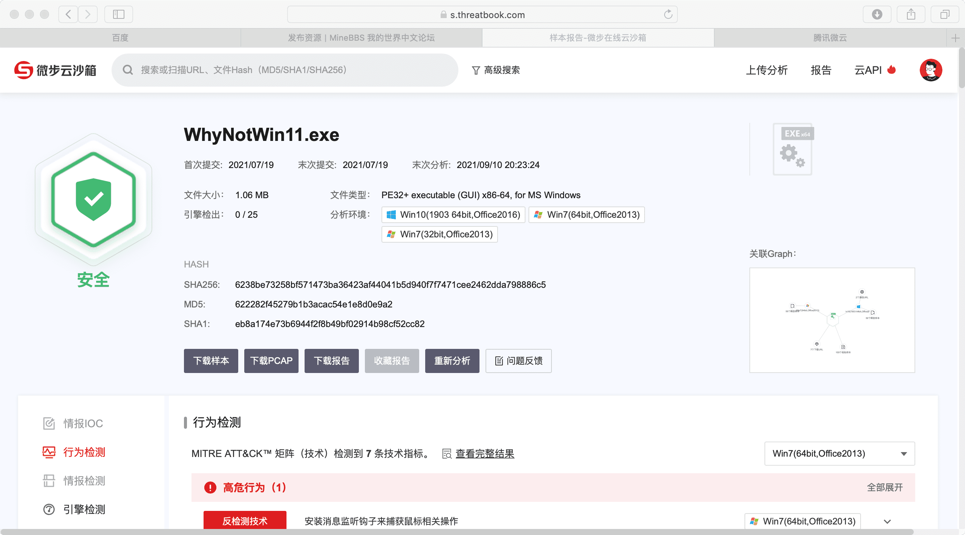Click the 行为检测 sidebar icon

(49, 452)
